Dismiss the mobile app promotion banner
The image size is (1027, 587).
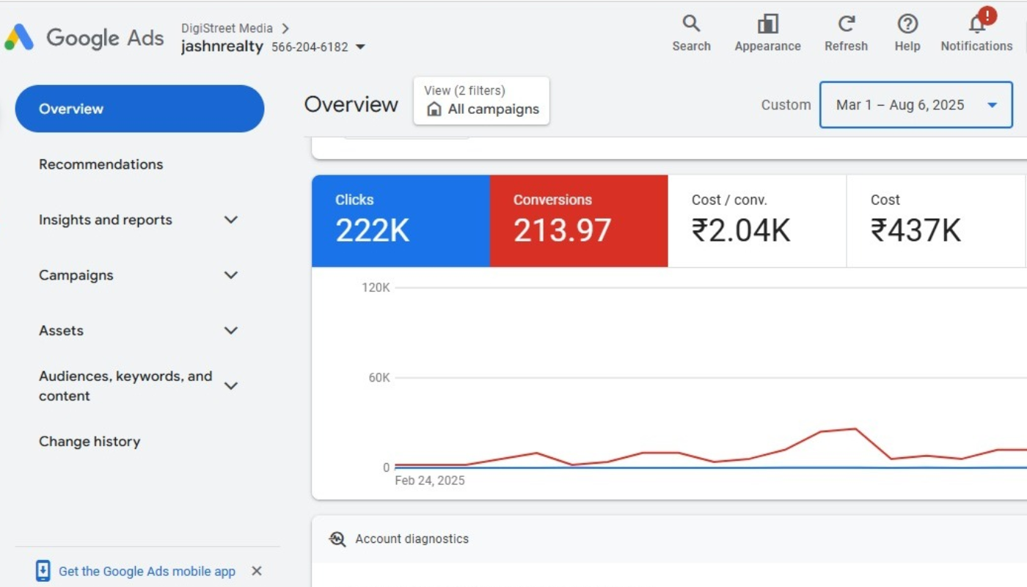click(257, 571)
